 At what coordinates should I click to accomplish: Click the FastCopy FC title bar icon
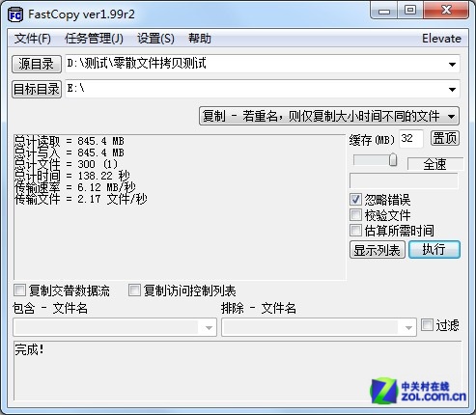click(x=15, y=14)
